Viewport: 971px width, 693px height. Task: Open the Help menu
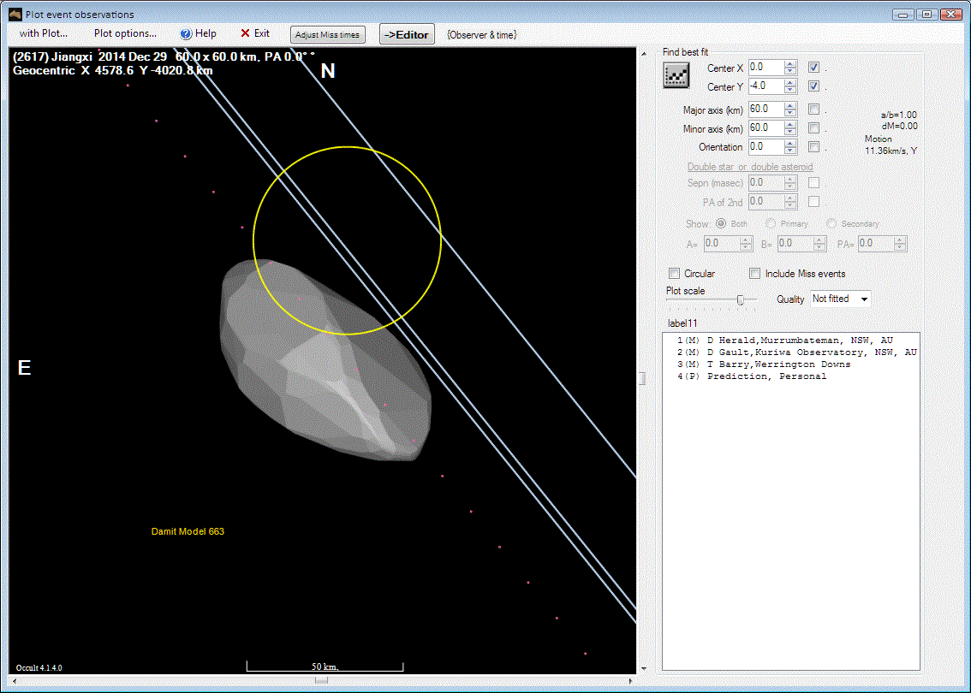tap(198, 33)
